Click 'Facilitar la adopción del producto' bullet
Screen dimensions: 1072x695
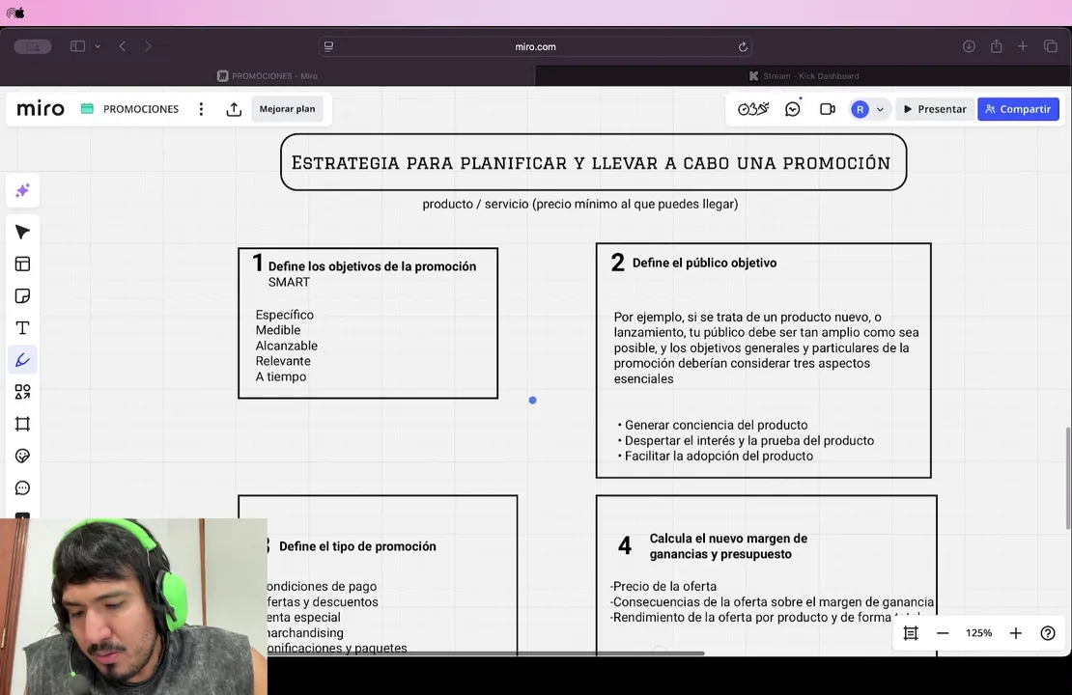tap(715, 457)
